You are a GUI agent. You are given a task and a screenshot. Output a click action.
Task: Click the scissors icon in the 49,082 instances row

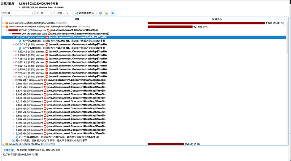click(17, 137)
